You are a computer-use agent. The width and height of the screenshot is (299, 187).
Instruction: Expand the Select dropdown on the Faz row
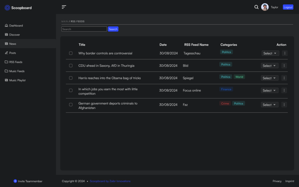[270, 105]
